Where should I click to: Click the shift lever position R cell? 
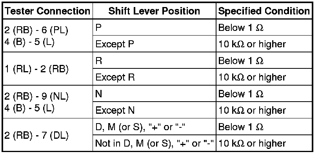pos(154,61)
